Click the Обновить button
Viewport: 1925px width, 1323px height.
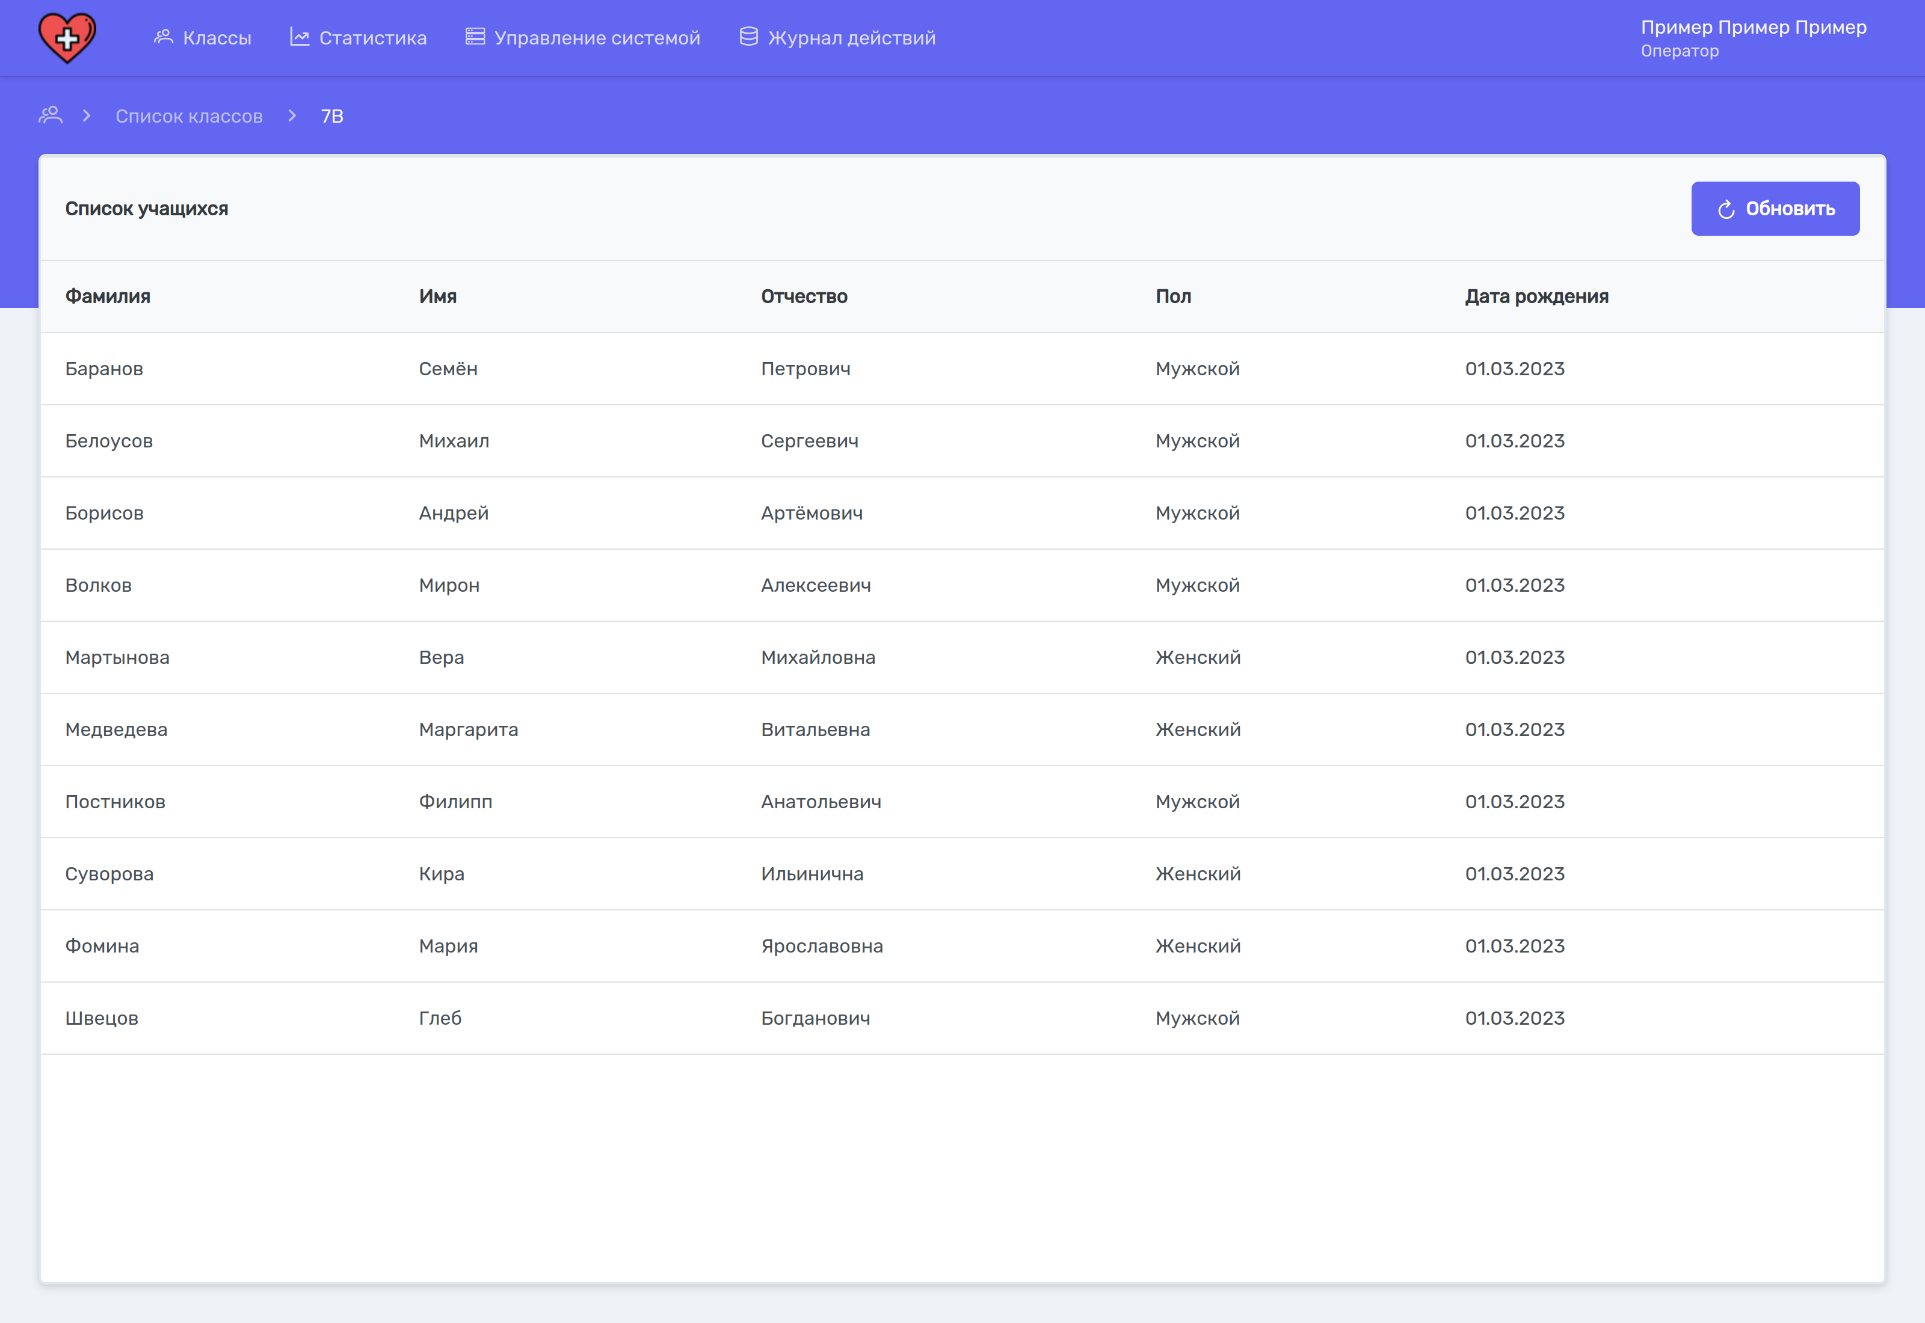(1776, 209)
